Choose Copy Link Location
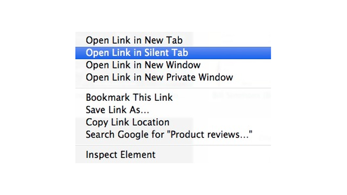 coord(128,122)
